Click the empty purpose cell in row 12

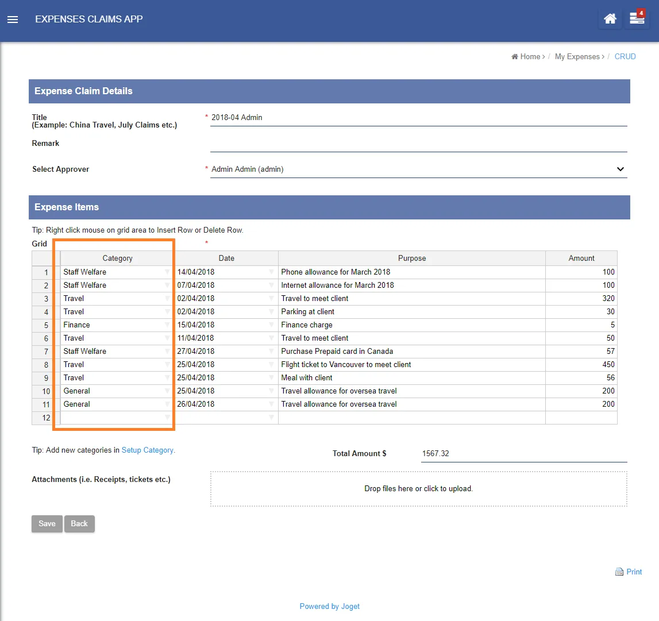point(412,418)
